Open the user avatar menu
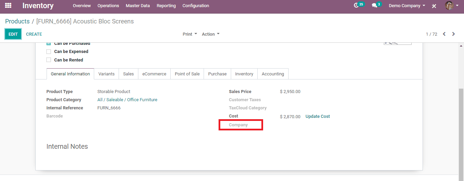Image resolution: width=464 pixels, height=181 pixels. coord(451,5)
